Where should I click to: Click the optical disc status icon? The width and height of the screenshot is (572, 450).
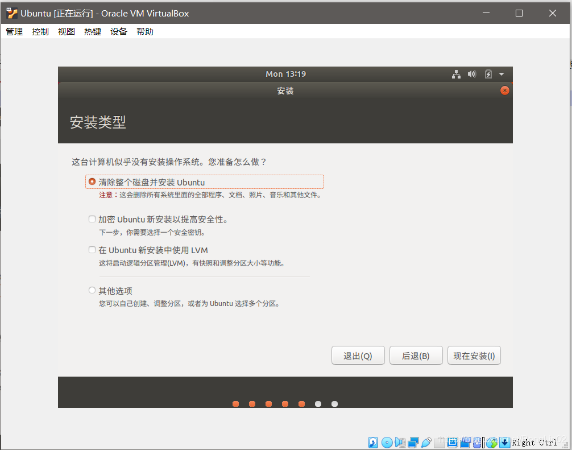387,443
